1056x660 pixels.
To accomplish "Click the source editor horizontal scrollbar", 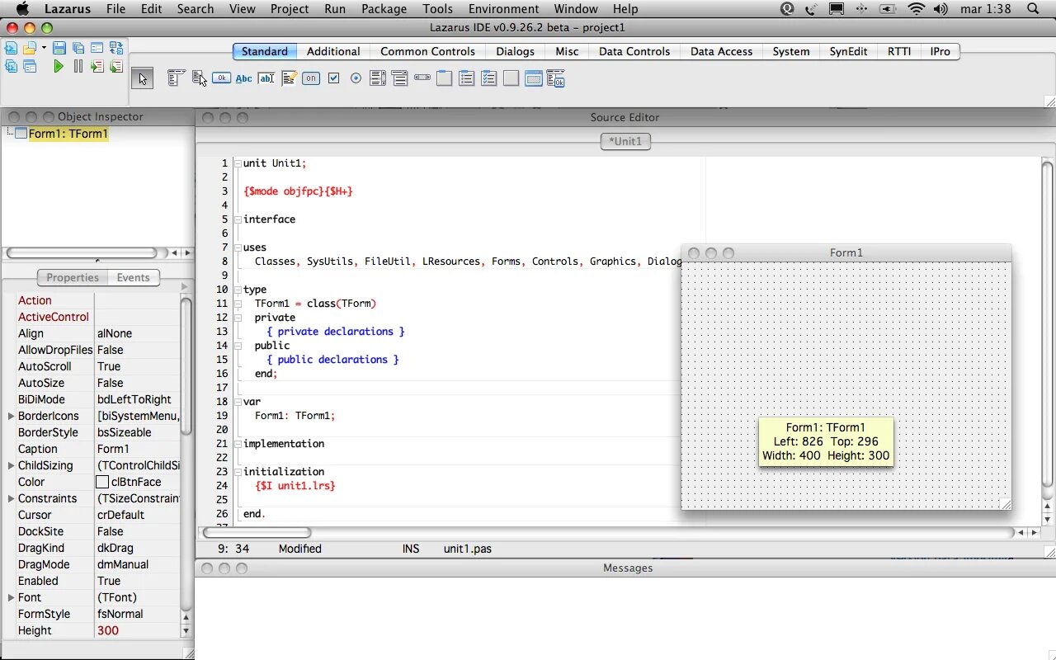I will 257,533.
